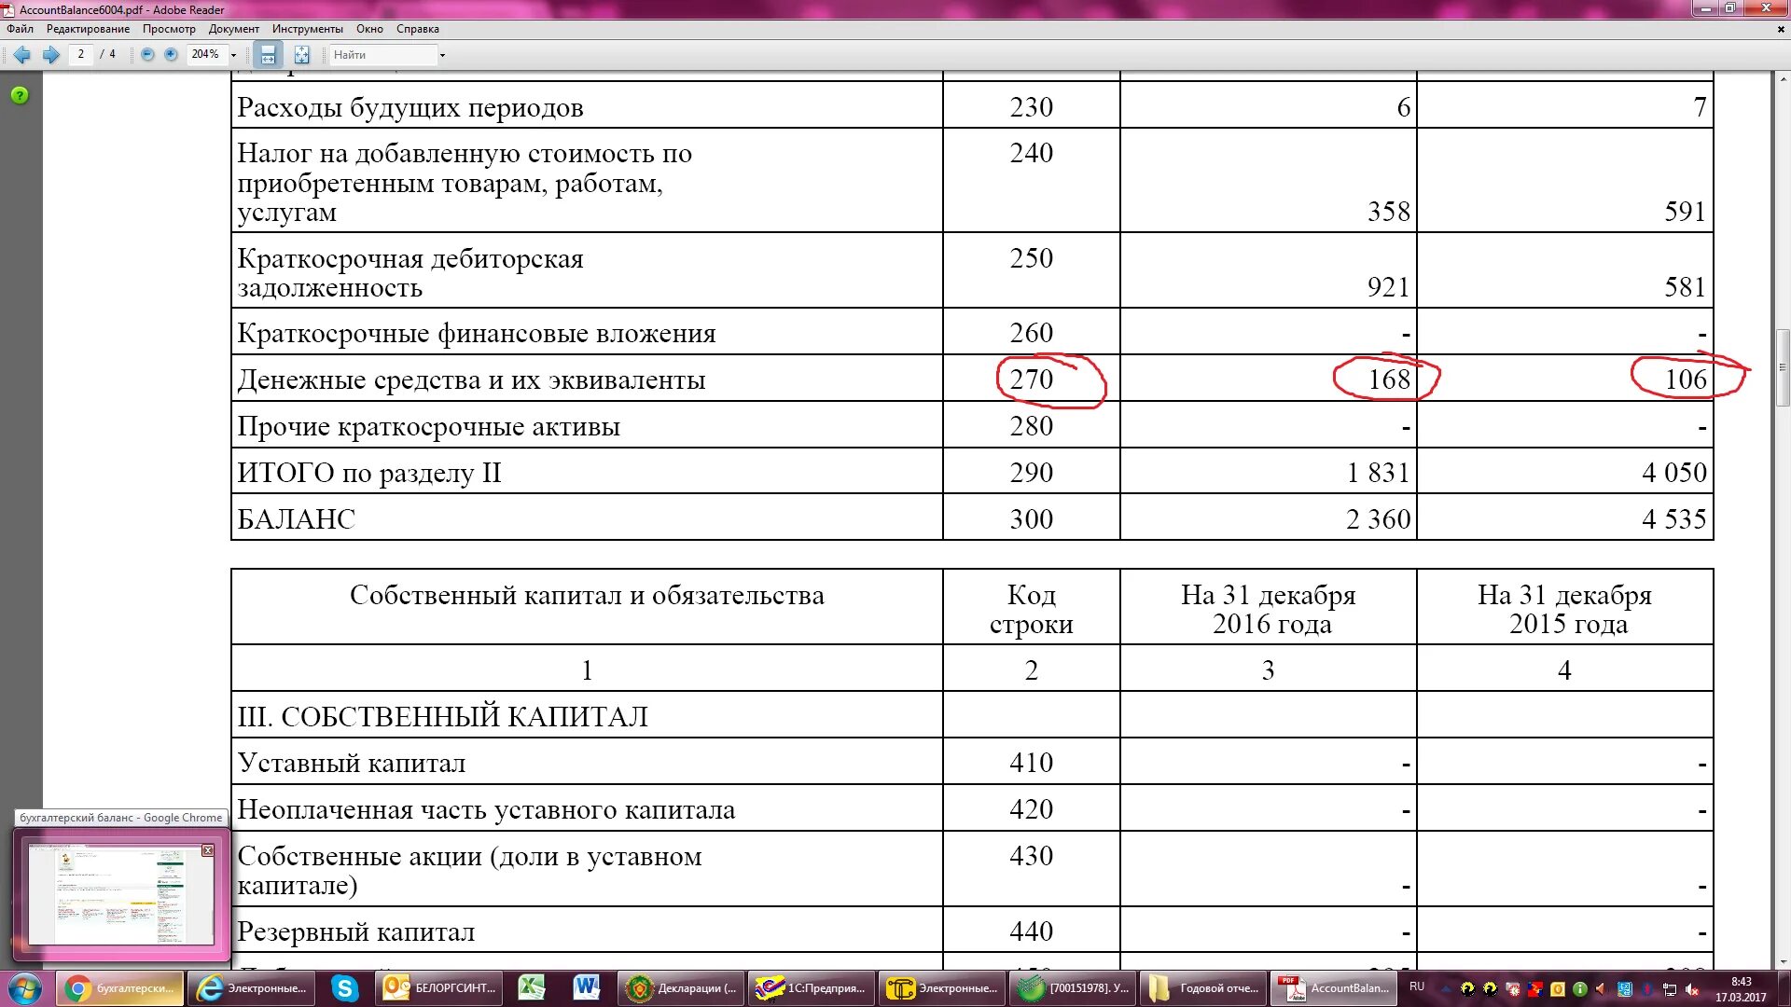This screenshot has height=1007, width=1791.
Task: Click the green question mark help icon
Action: 20,95
